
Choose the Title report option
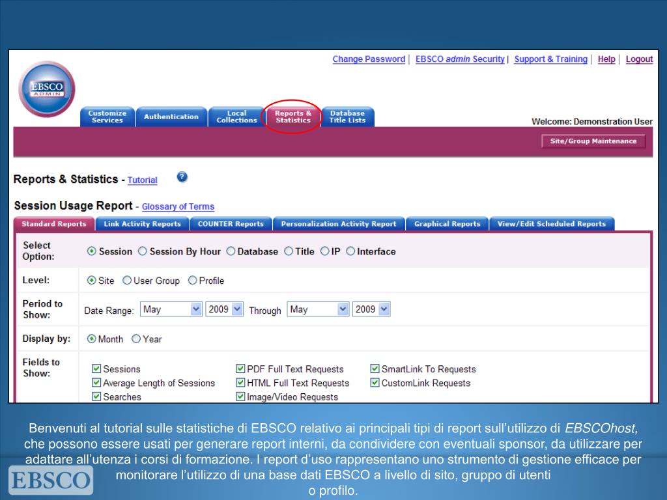coord(289,251)
